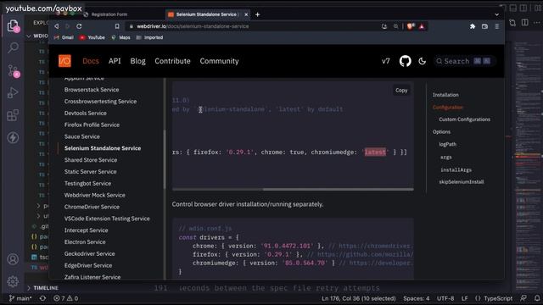This screenshot has height=305, width=543.
Task: Open the Docs nav item
Action: [91, 61]
